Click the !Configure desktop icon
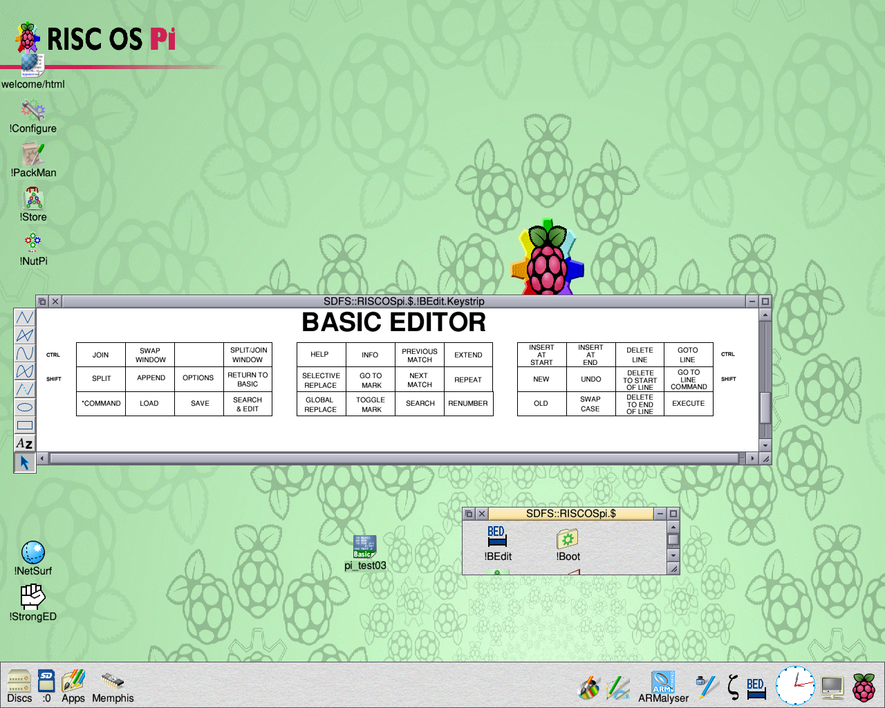 click(32, 116)
